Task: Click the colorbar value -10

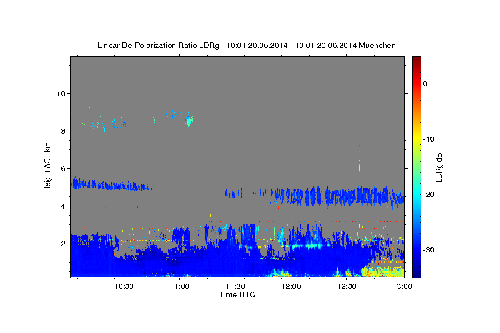Action: tap(429, 139)
